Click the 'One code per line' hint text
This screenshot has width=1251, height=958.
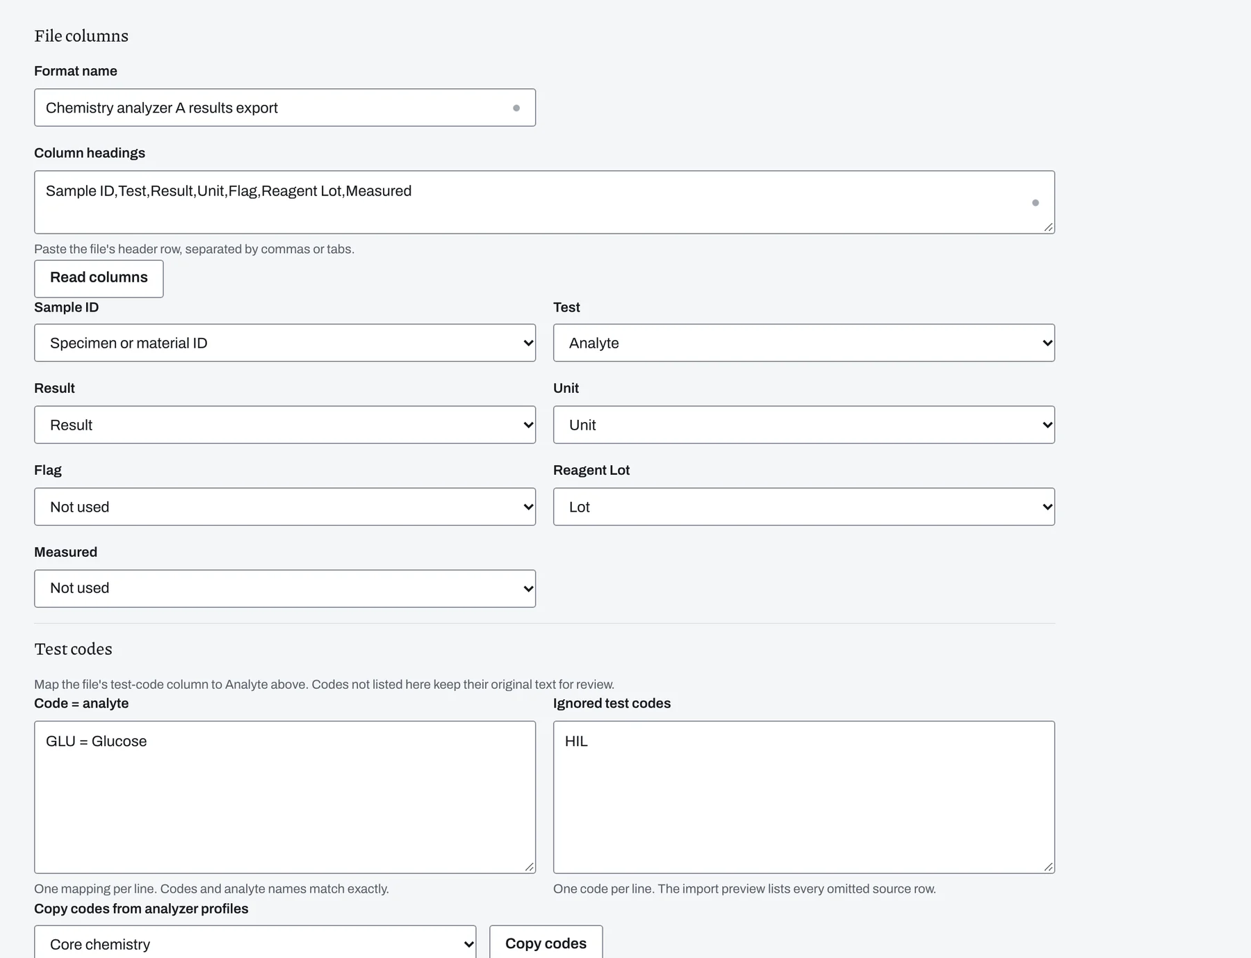(744, 888)
